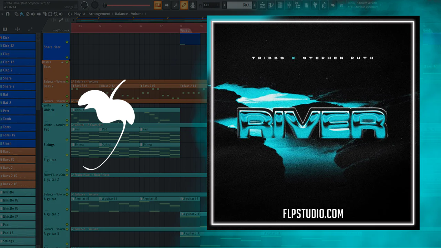This screenshot has height=248, width=441.
Task: Select the Kick #2 pattern
Action: [18, 46]
